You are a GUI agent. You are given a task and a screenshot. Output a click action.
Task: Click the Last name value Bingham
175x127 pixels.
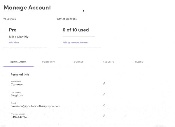(17, 95)
